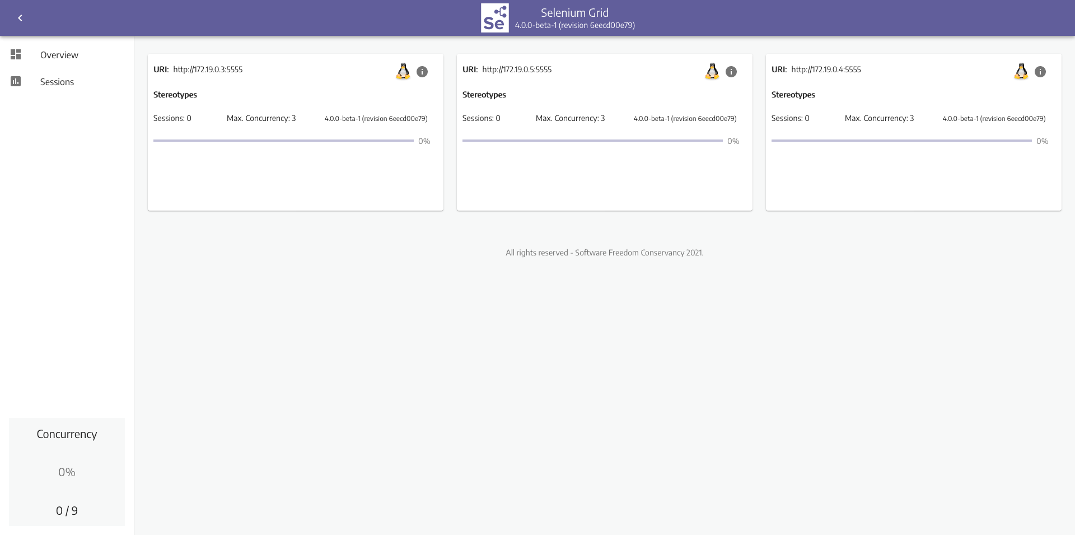Click the Stereotypes label on node 172.19.0.5
Screen dimensions: 1075x535
click(484, 95)
